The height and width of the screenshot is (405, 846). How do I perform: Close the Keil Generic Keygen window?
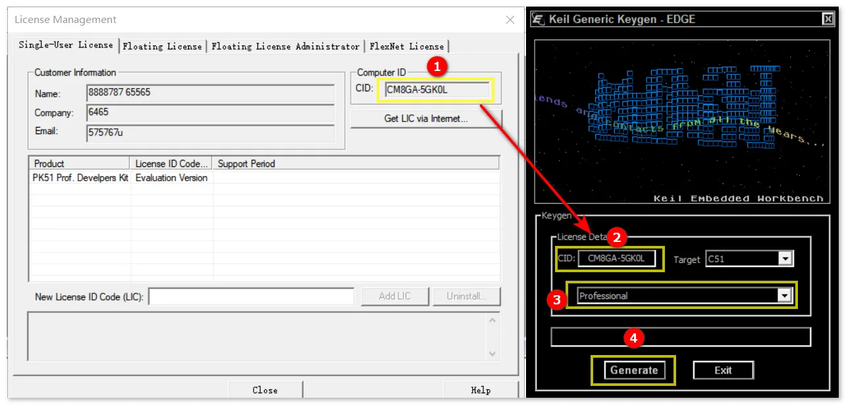828,19
